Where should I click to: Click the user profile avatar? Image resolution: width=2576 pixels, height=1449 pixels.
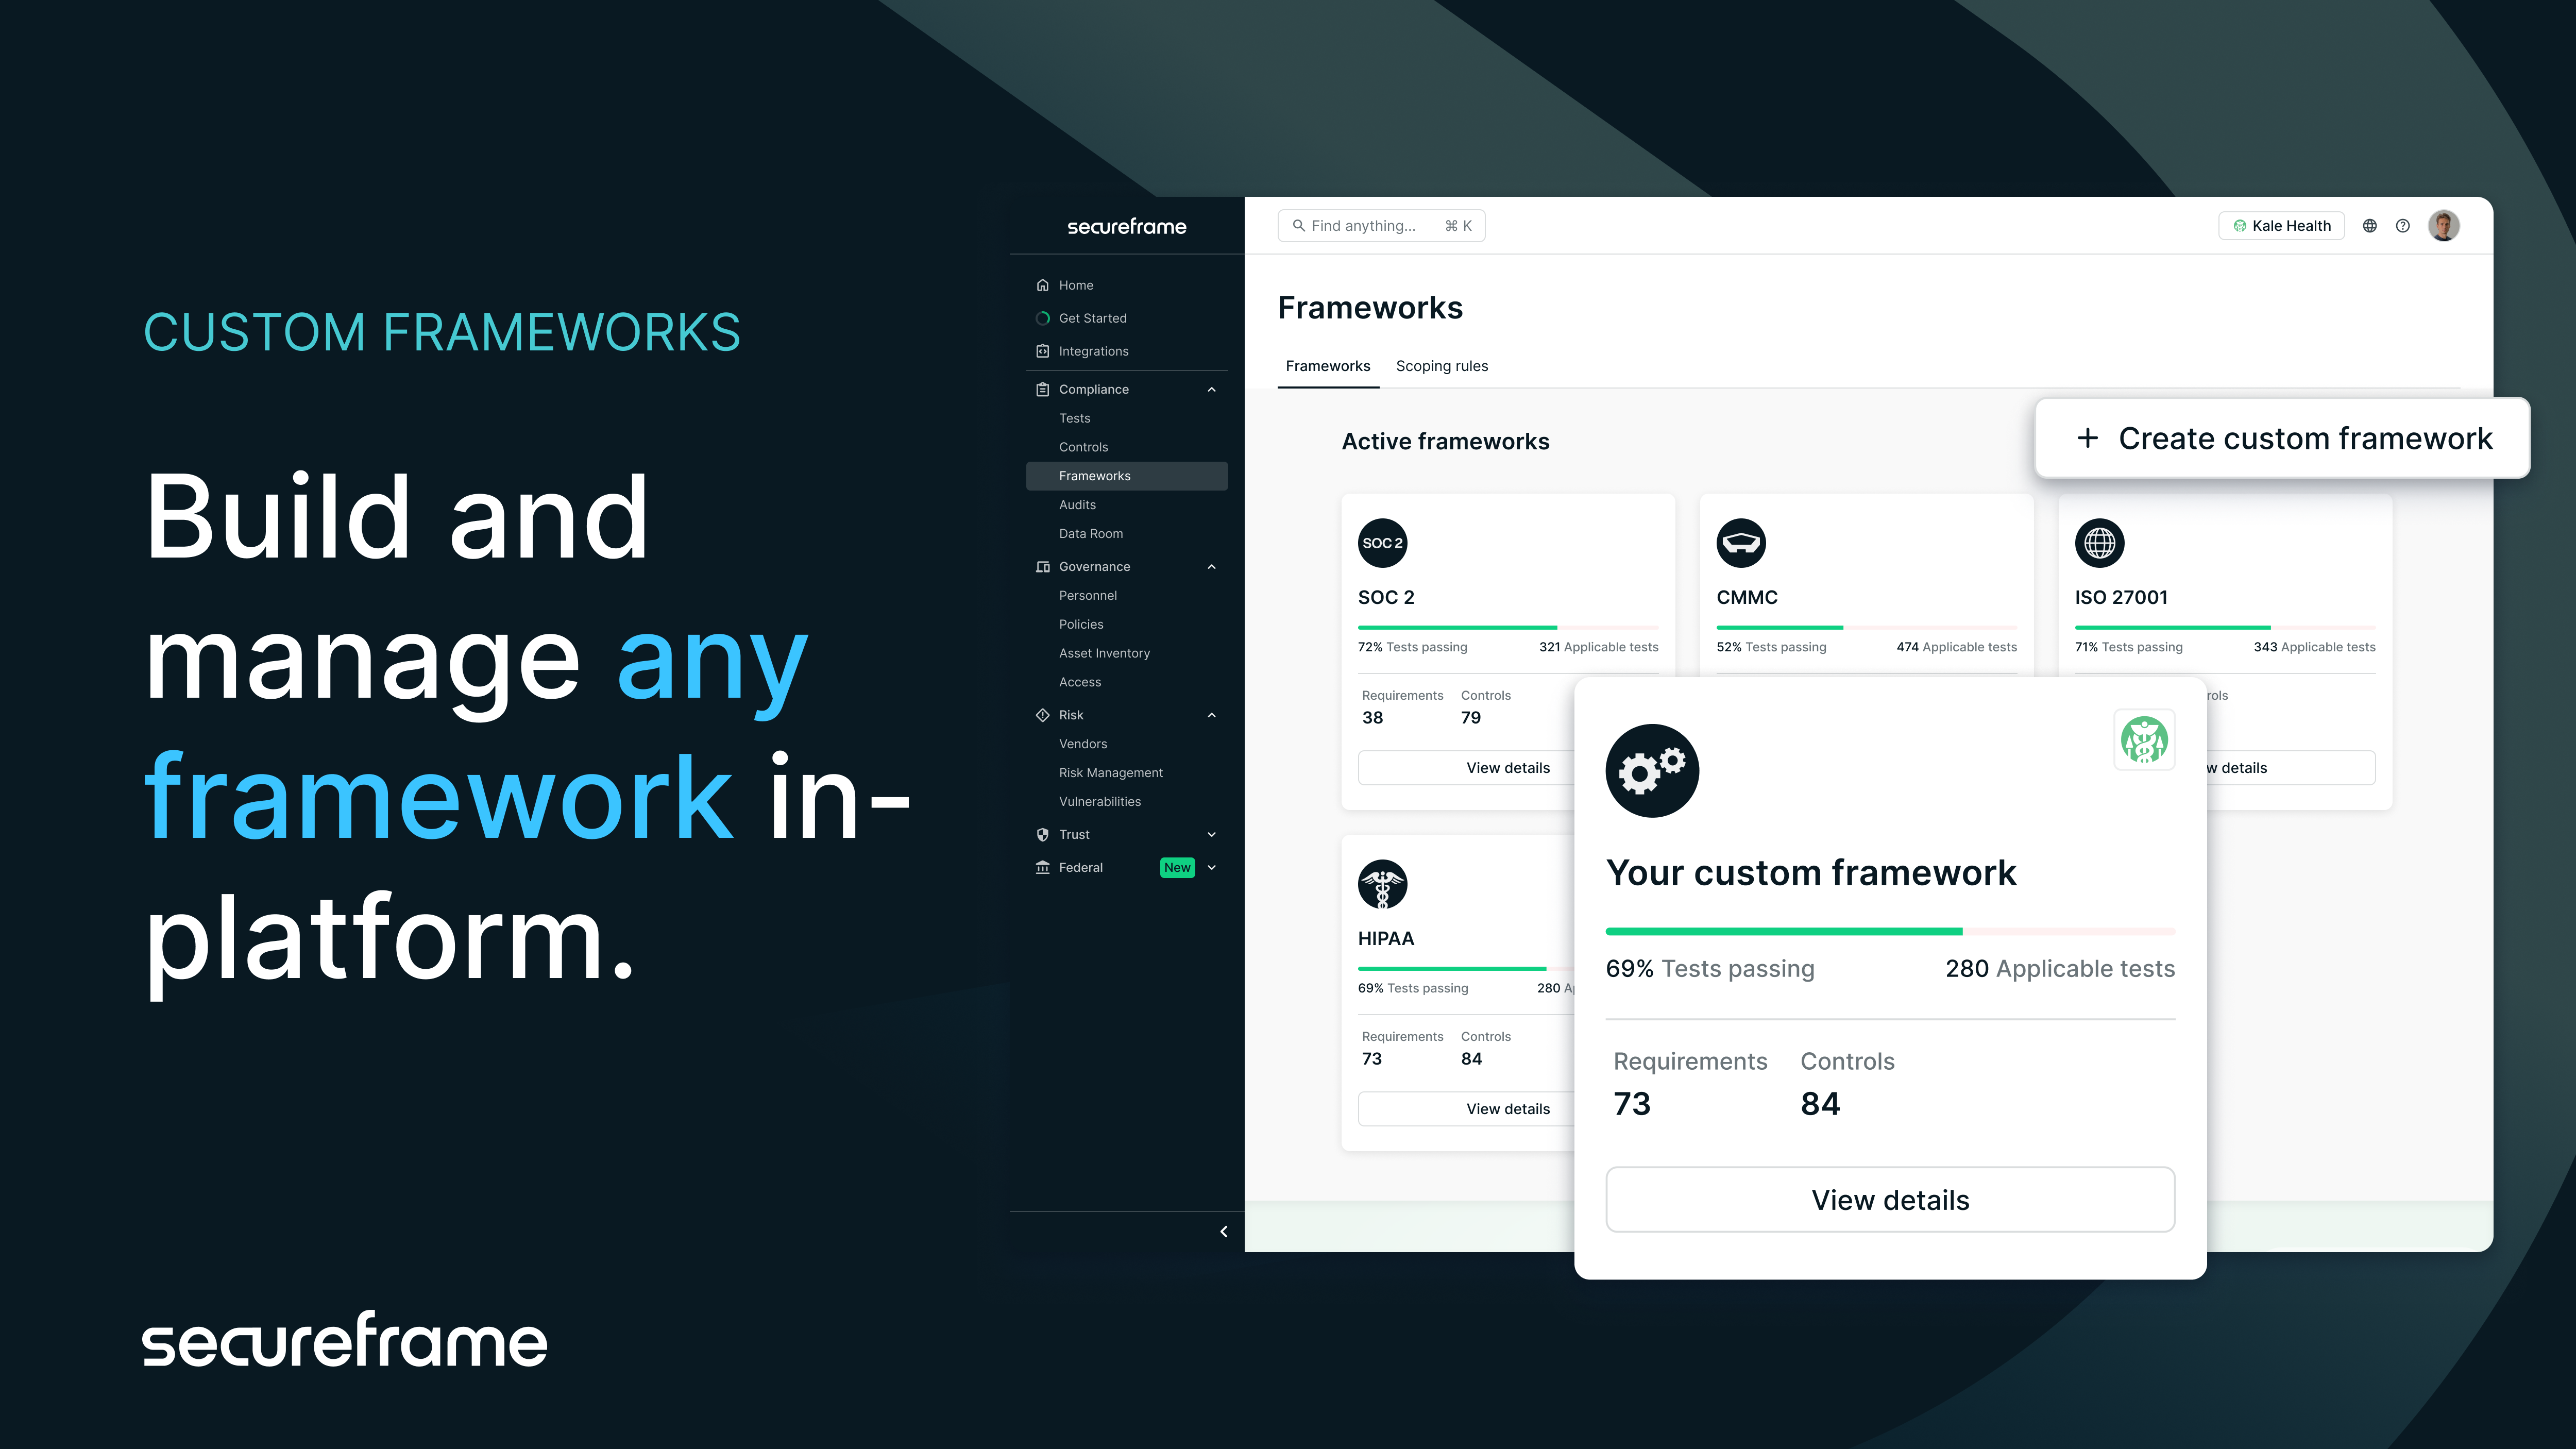coord(2443,226)
